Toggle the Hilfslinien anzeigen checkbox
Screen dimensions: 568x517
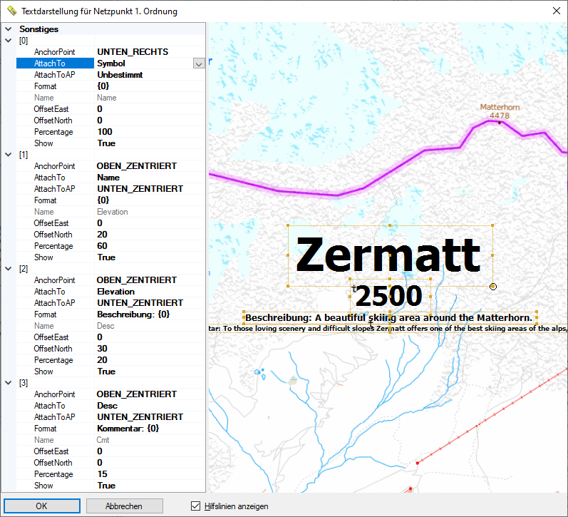195,506
